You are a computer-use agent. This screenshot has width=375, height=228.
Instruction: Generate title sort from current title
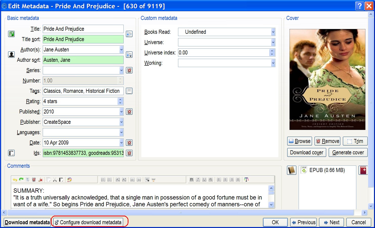click(129, 34)
